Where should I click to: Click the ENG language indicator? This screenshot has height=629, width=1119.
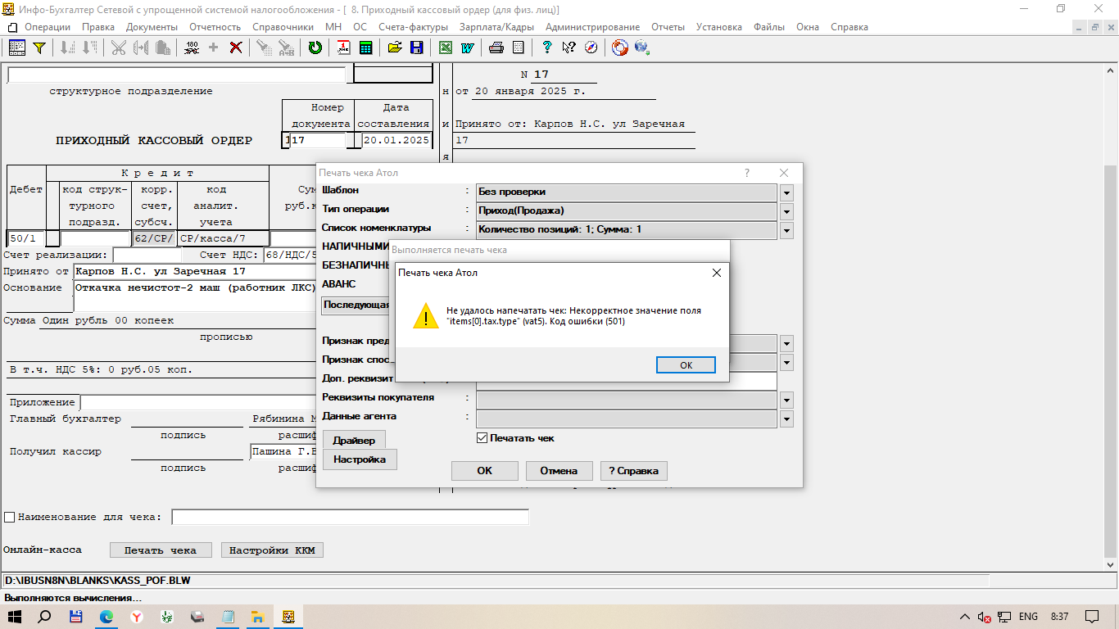(1028, 616)
